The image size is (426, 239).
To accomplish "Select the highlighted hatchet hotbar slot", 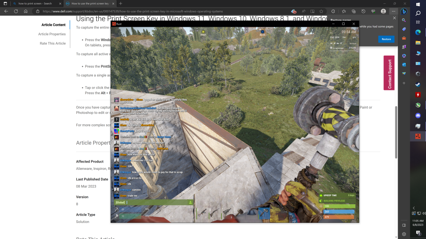I will tap(264, 213).
